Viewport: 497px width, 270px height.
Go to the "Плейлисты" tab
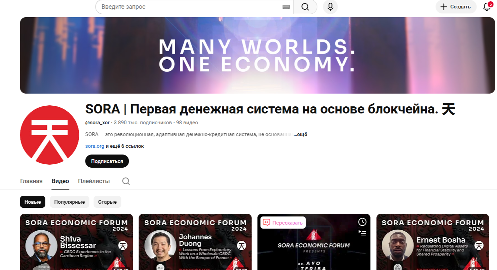(x=94, y=181)
